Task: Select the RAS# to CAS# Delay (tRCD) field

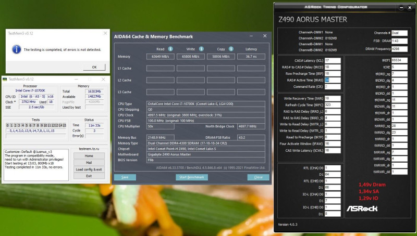Action: pos(333,67)
